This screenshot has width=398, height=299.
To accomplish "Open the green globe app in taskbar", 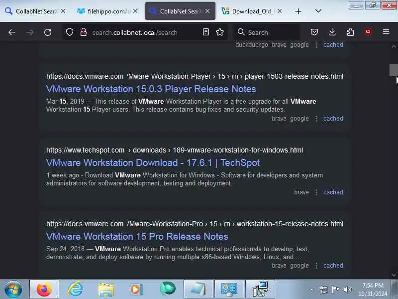I will 168,289.
